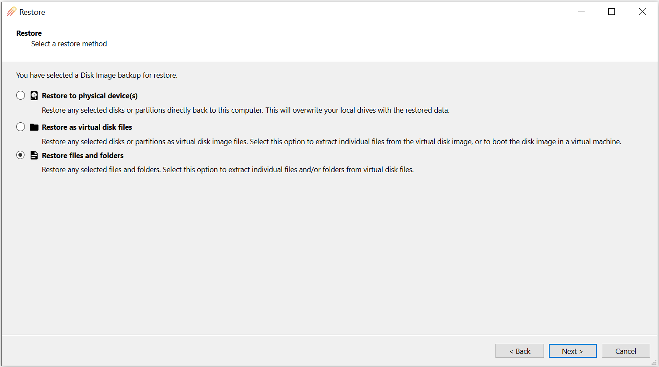Go back with the Back button
The height and width of the screenshot is (367, 659).
click(x=520, y=351)
